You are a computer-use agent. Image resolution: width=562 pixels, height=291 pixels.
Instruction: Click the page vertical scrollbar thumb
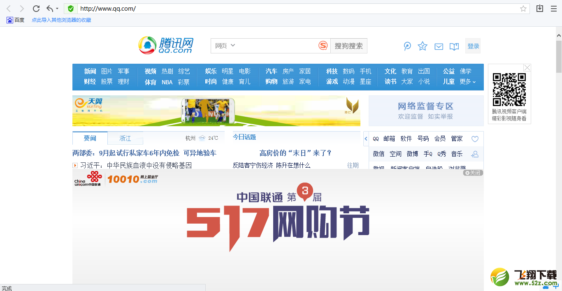point(559,56)
